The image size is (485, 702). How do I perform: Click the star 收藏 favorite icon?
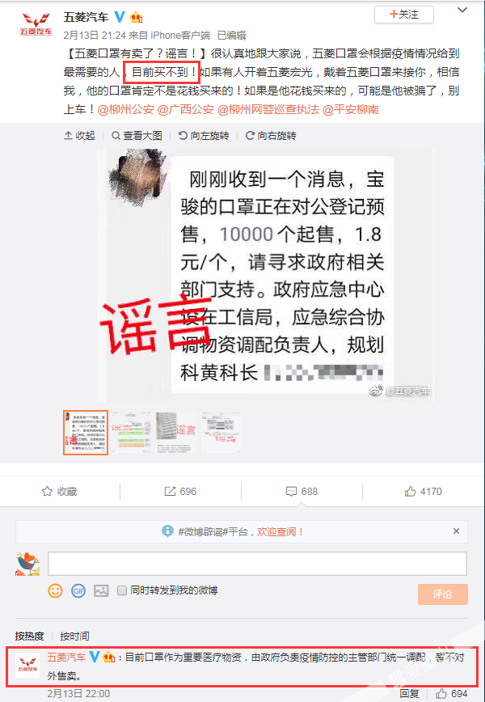pyautogui.click(x=47, y=492)
